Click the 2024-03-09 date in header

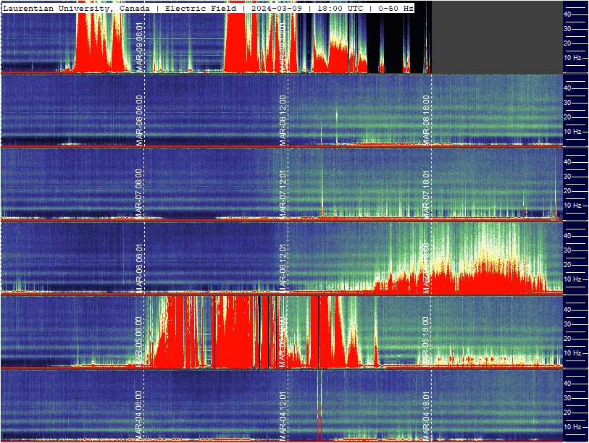pyautogui.click(x=277, y=8)
